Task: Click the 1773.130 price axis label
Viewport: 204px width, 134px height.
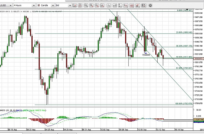Action: 199,74
